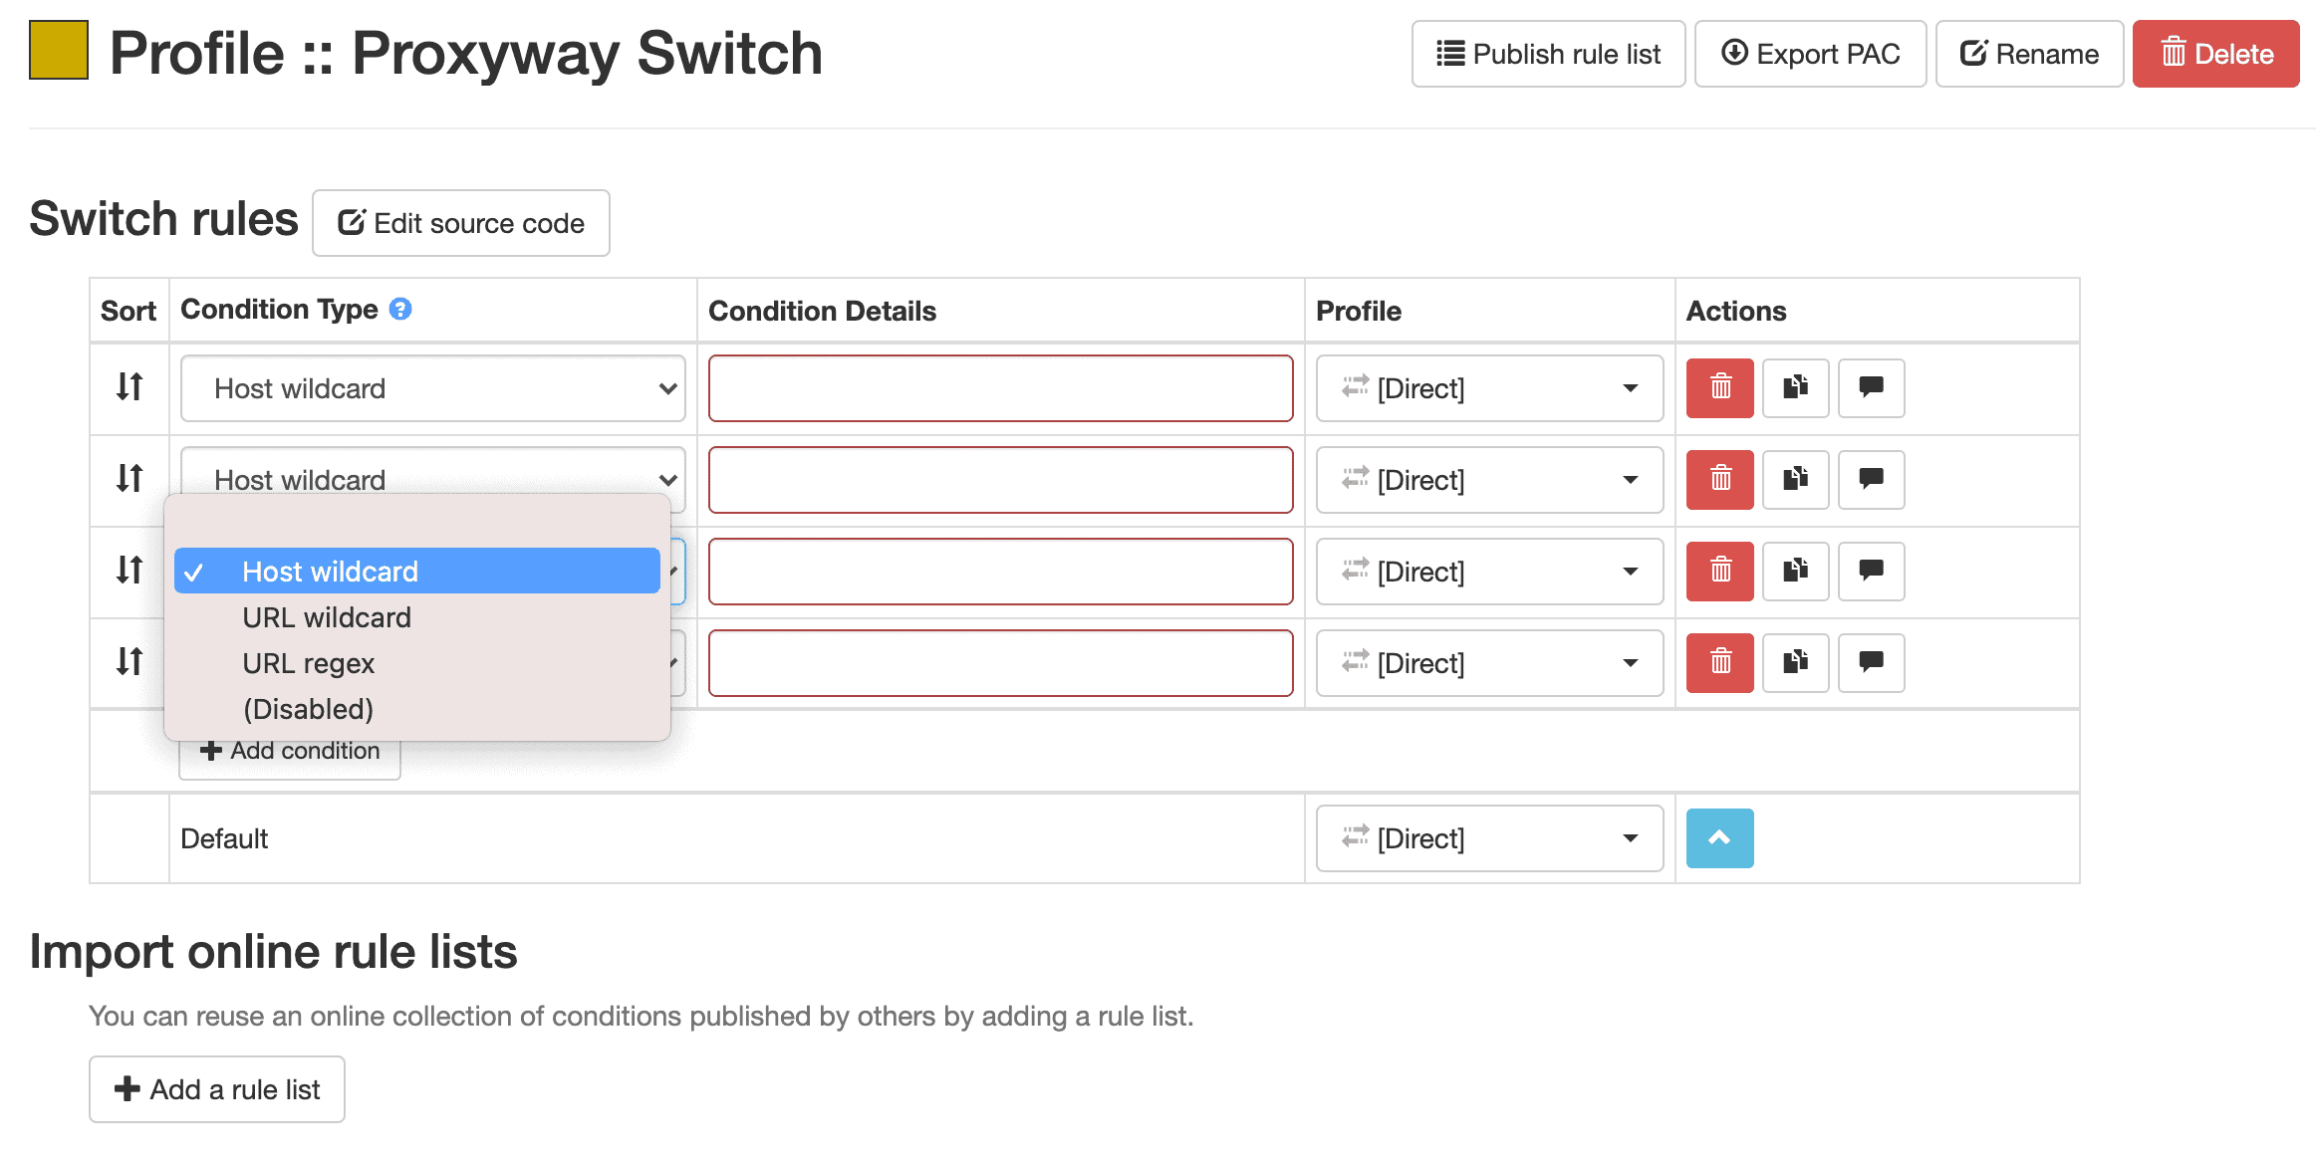Duplicate the third rule with copy icon
This screenshot has width=2316, height=1164.
coord(1796,572)
